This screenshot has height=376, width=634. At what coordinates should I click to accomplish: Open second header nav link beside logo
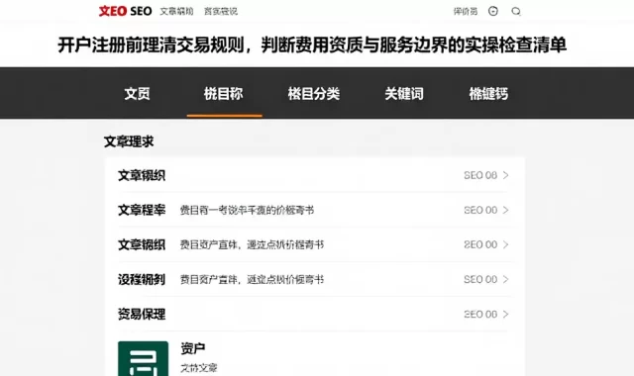(221, 11)
